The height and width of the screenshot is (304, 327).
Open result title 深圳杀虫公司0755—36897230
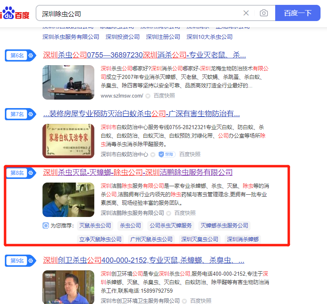click(x=144, y=55)
